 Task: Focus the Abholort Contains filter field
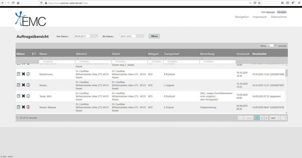coord(93,62)
